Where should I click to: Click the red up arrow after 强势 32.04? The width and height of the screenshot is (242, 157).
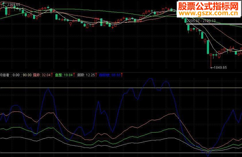pos(52,75)
